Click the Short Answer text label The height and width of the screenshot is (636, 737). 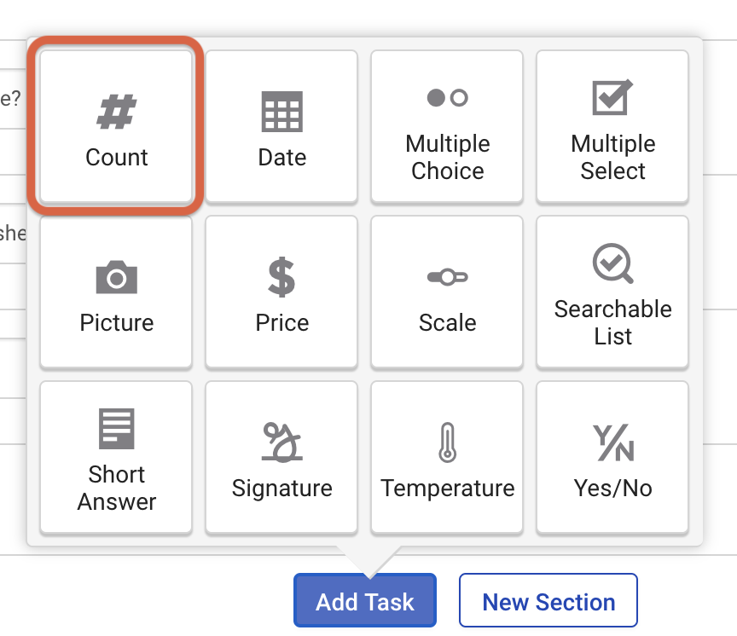click(117, 488)
